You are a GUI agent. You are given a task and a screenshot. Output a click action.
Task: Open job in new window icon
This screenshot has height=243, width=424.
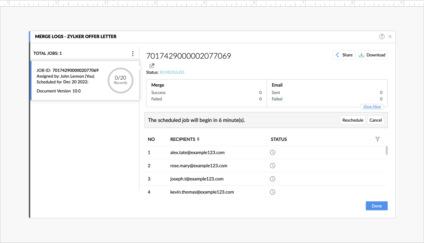[152, 66]
